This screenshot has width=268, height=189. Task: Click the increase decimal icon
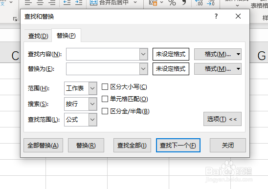click(x=199, y=2)
